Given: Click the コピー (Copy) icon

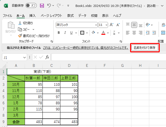Looking at the screenshot, I should coord(24,30).
